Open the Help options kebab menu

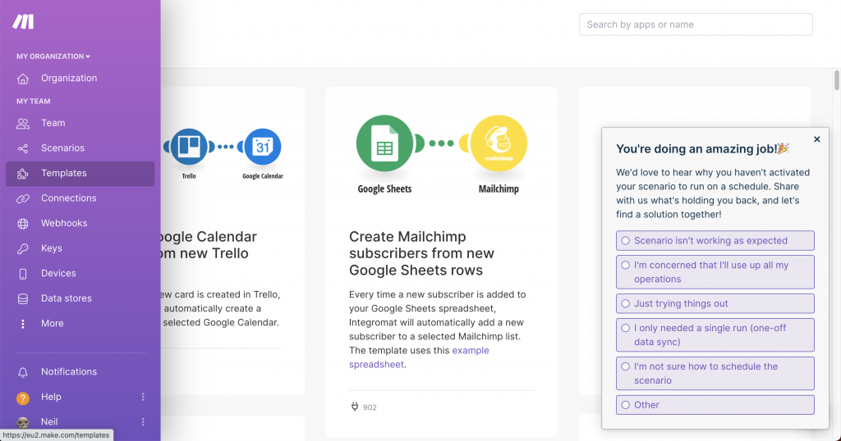pos(143,397)
